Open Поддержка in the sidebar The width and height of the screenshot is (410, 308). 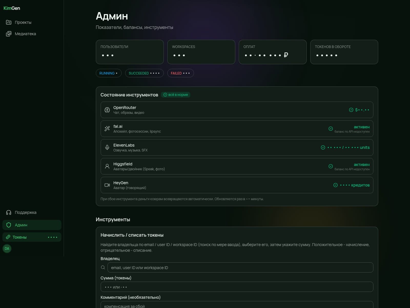coord(32,212)
